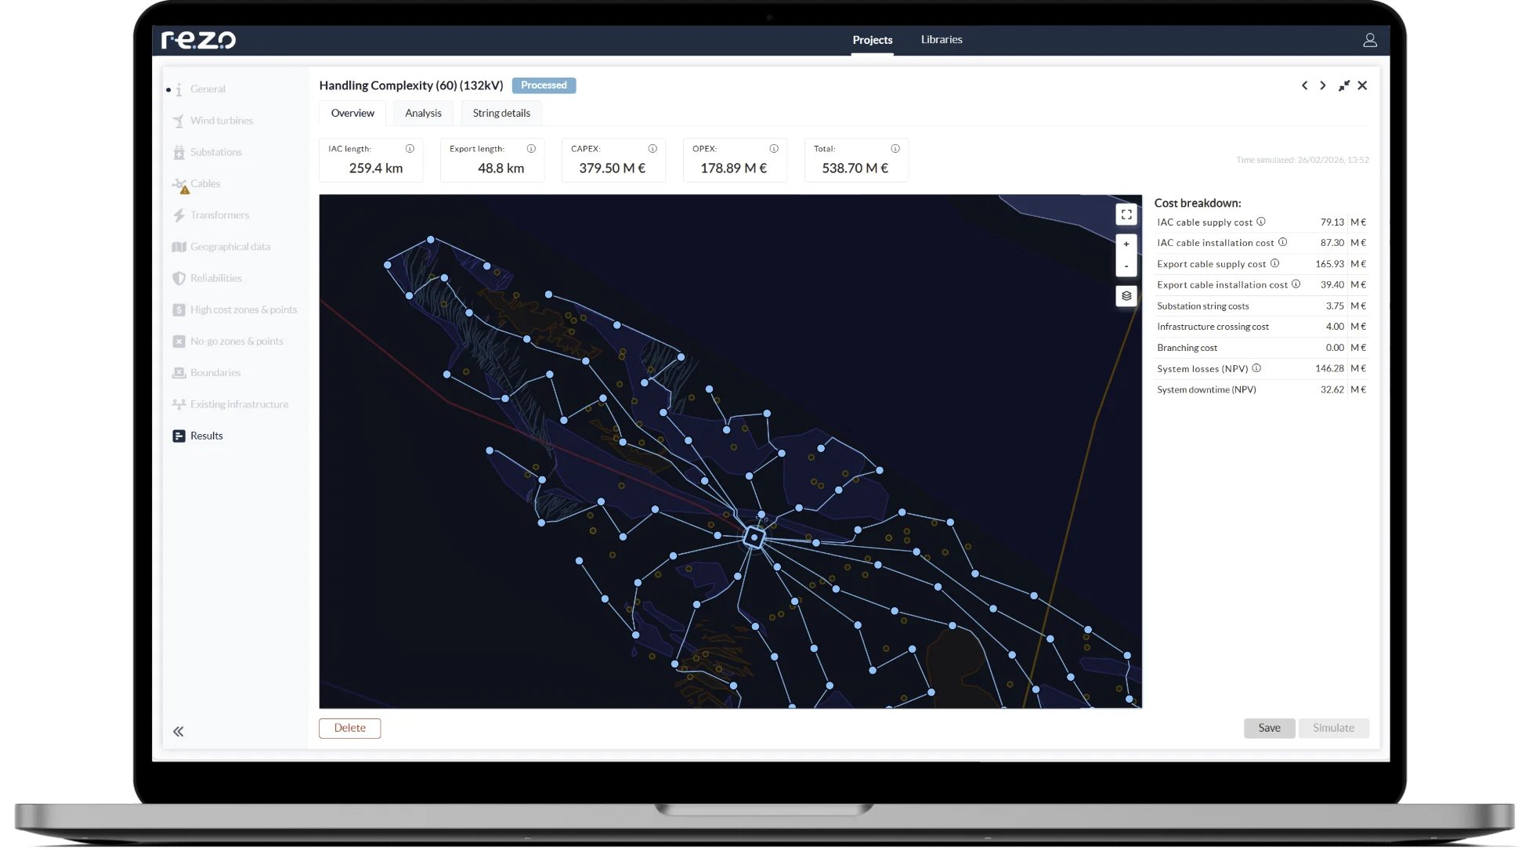Zoom out on the map
The image size is (1529, 850).
point(1126,266)
